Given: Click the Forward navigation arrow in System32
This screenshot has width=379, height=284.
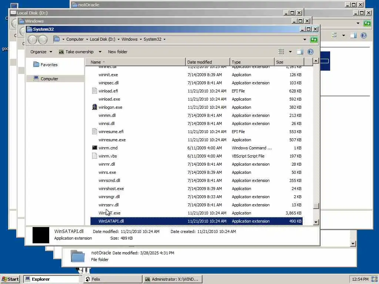Looking at the screenshot, I should [43, 40].
